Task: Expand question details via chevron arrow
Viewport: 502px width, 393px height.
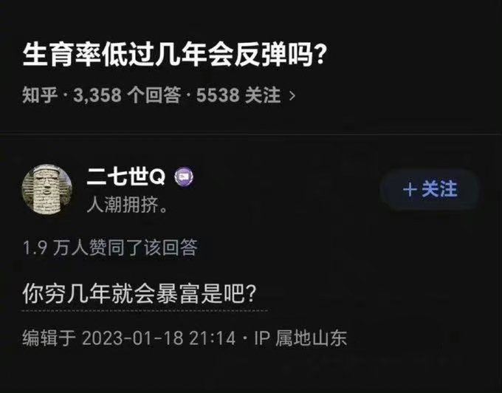Action: tap(292, 95)
